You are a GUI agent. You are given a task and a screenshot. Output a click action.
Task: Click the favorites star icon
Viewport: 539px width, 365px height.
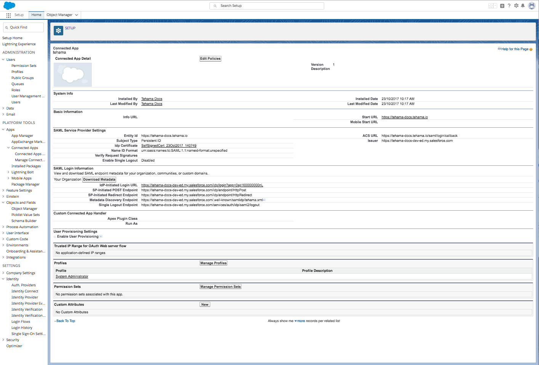click(491, 6)
